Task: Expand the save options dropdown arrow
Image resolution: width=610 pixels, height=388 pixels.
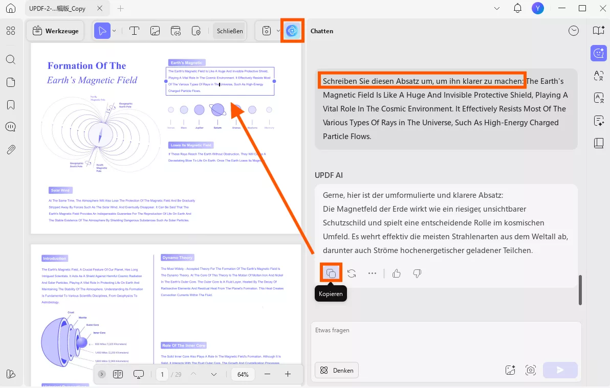Action: (278, 31)
